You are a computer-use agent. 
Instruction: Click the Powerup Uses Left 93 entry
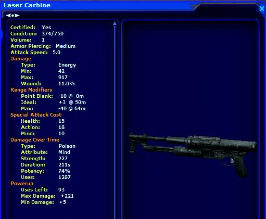point(43,190)
